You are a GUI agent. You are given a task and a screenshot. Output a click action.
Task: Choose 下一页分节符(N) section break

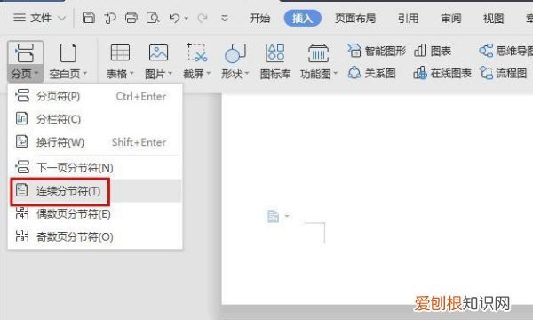pos(95,168)
